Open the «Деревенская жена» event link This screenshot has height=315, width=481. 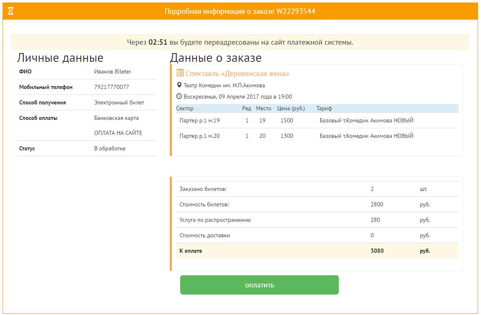pyautogui.click(x=237, y=74)
